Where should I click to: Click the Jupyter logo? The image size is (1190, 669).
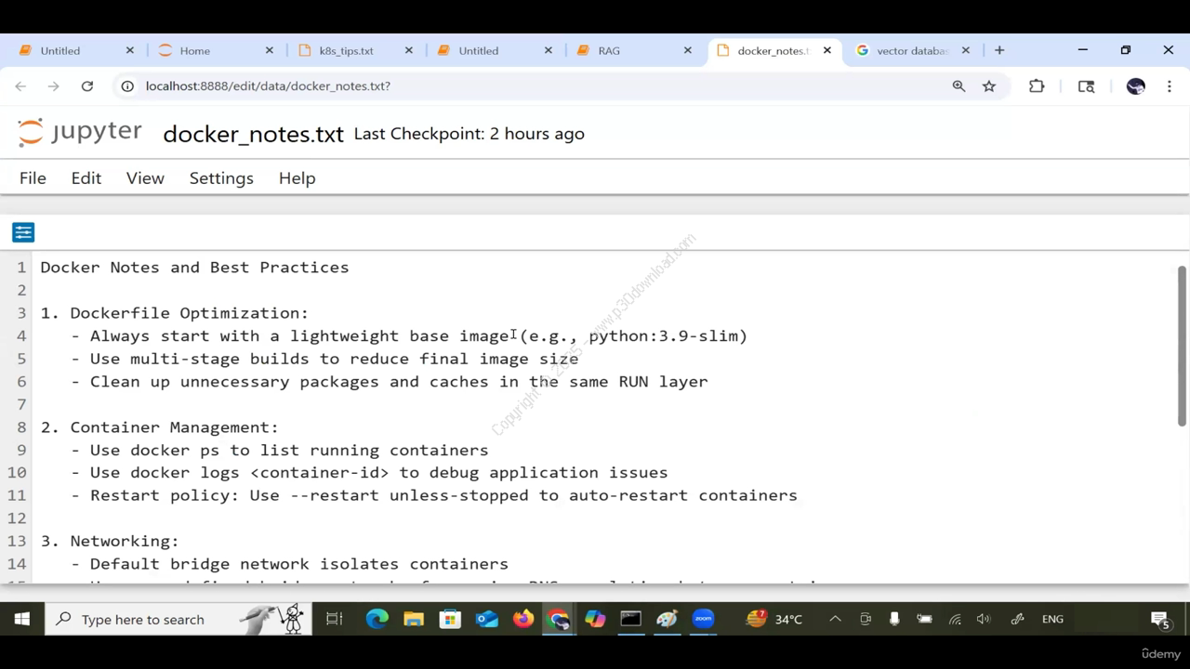80,133
